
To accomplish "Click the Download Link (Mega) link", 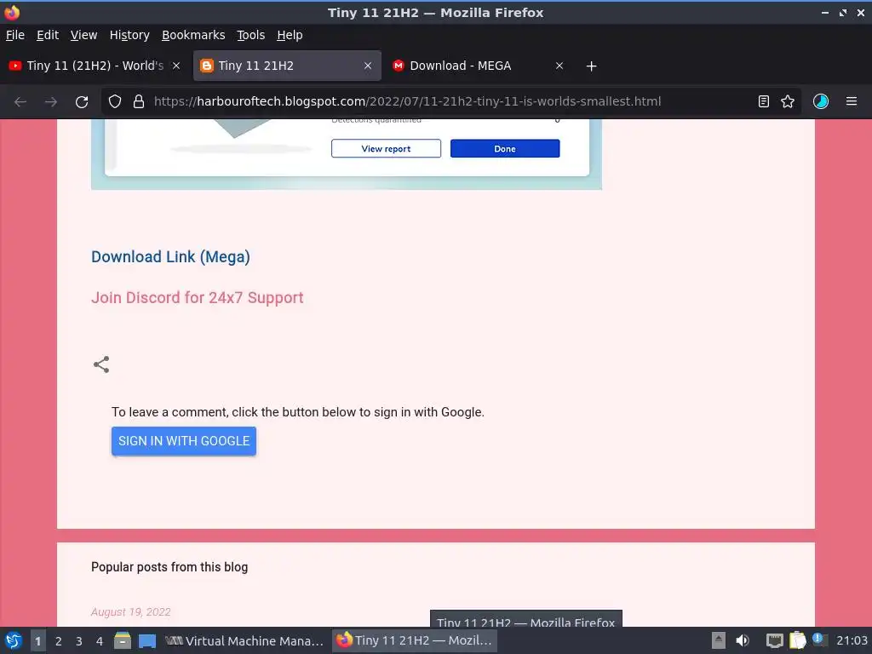I will pyautogui.click(x=170, y=257).
